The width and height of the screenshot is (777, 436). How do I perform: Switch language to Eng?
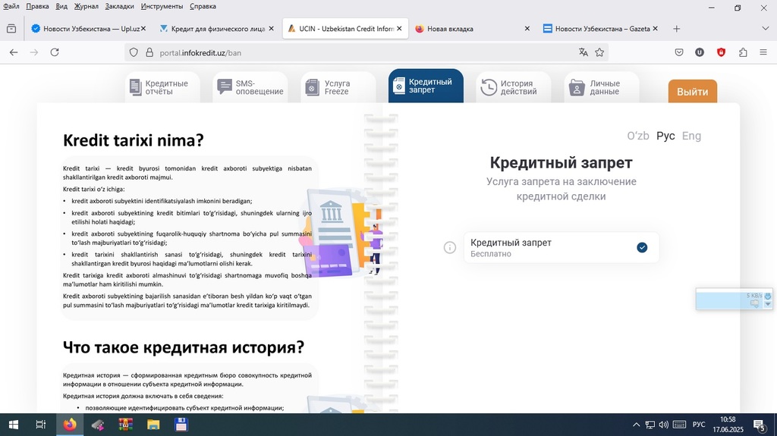(691, 136)
